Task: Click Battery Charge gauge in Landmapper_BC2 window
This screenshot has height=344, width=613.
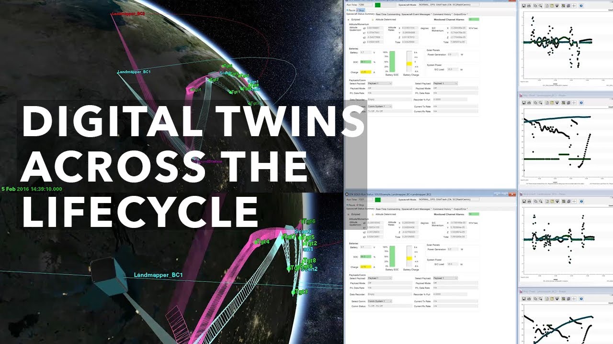Action: coord(409,256)
